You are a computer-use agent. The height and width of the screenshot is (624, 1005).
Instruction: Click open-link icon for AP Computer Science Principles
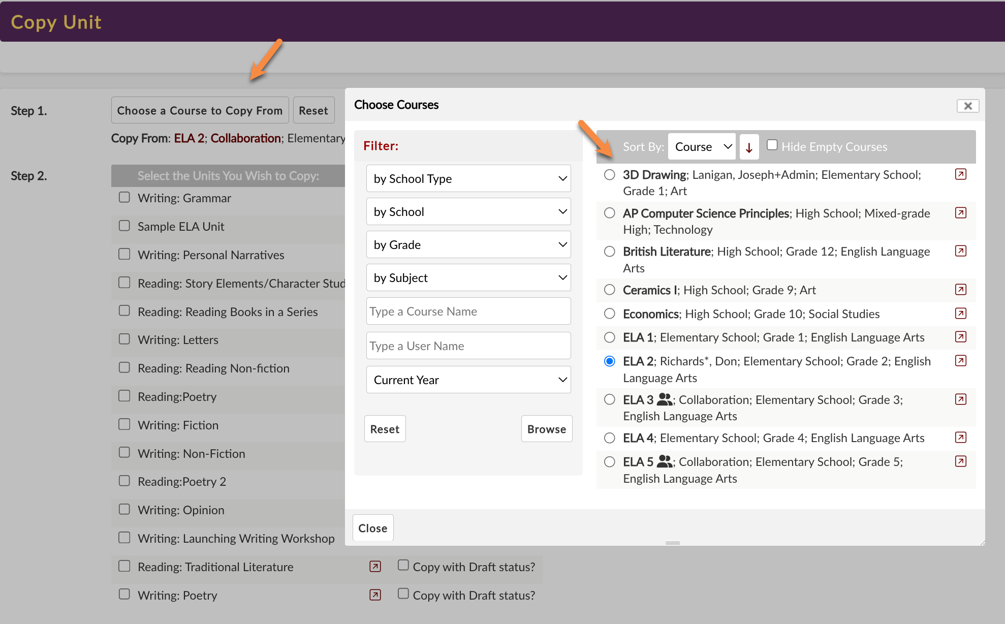pyautogui.click(x=960, y=213)
